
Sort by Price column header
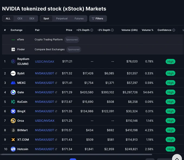coord(69,30)
